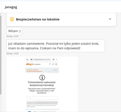Click the e-mail input field in screenshot

pos(42,98)
